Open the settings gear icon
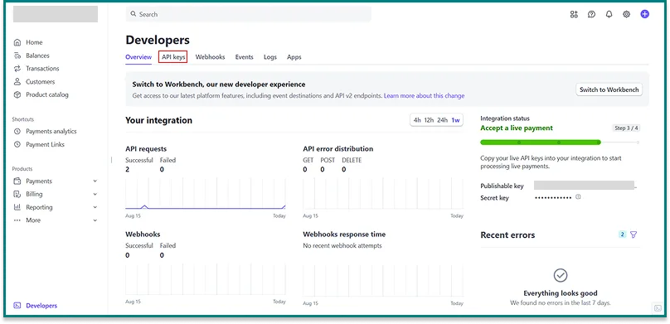Screen dimensions: 670x324 626,14
